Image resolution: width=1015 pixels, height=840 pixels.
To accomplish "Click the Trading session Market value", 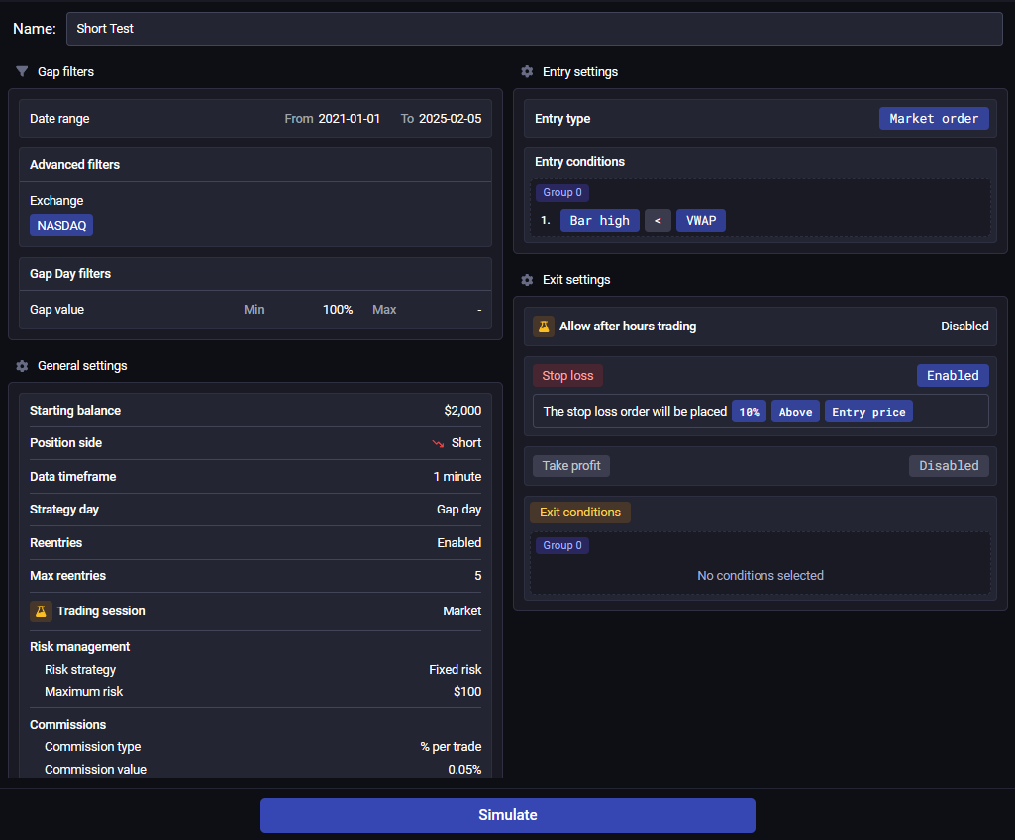I will (461, 611).
